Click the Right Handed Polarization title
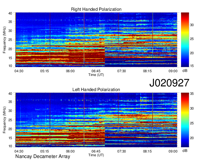Screen dimensions: 197x160 pyautogui.click(x=96, y=9)
